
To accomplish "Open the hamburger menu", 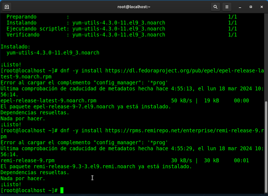I will pyautogui.click(x=227, y=7).
